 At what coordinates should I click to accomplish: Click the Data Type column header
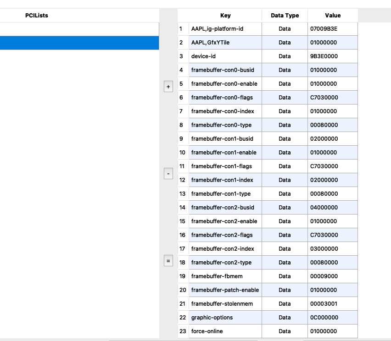tap(285, 16)
